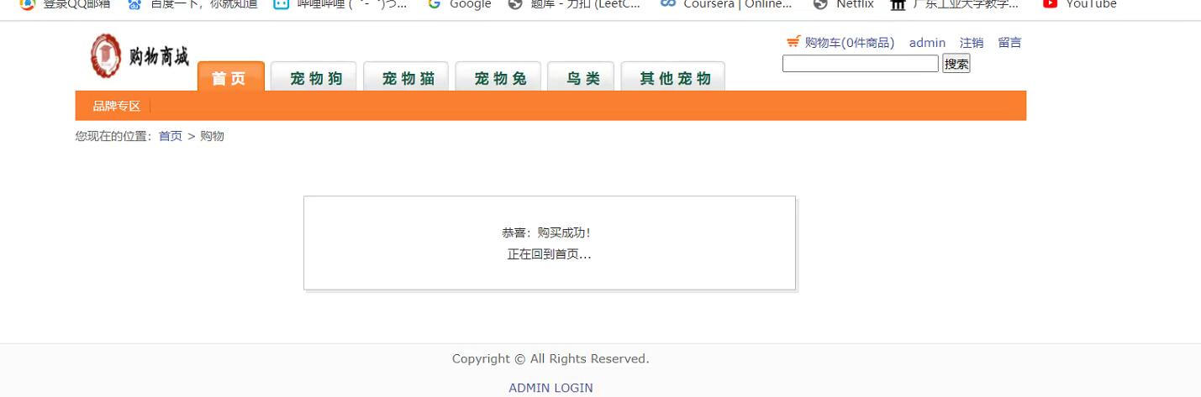Open the Google bookmark
This screenshot has height=397, width=1201.
pos(460,4)
